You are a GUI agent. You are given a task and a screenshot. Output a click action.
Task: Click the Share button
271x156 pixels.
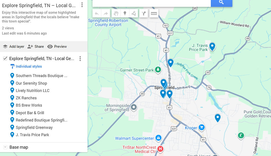(36, 47)
